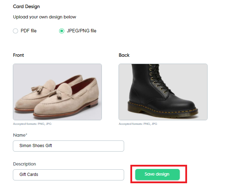Click the 'Back' label above the boot
Image resolution: width=234 pixels, height=194 pixels.
click(x=124, y=55)
